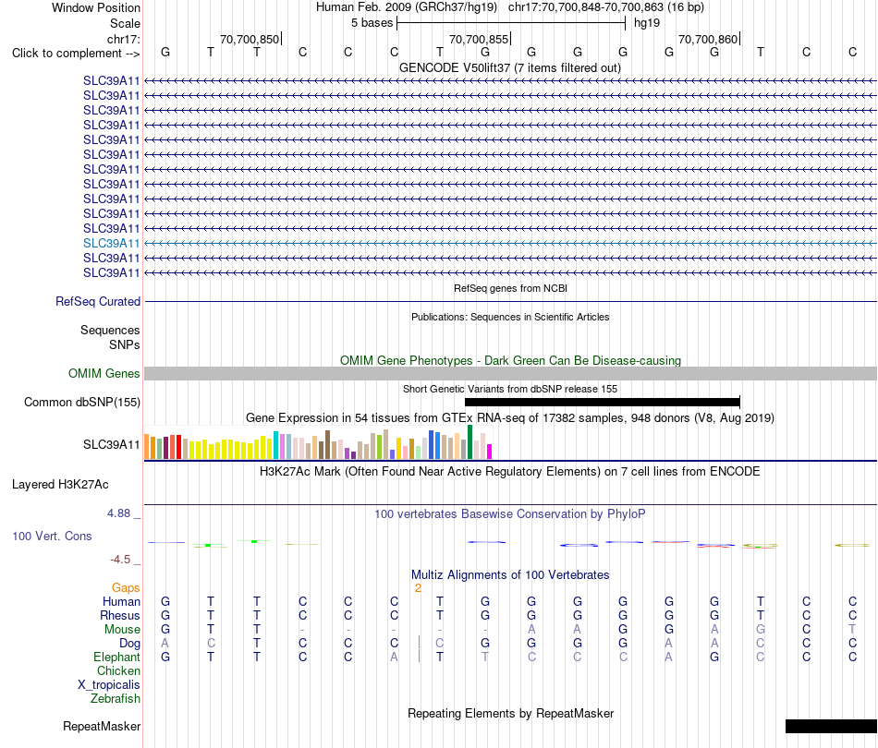Viewport: 878px width, 748px height.
Task: Click the 'SNPs' publications label
Action: point(125,345)
